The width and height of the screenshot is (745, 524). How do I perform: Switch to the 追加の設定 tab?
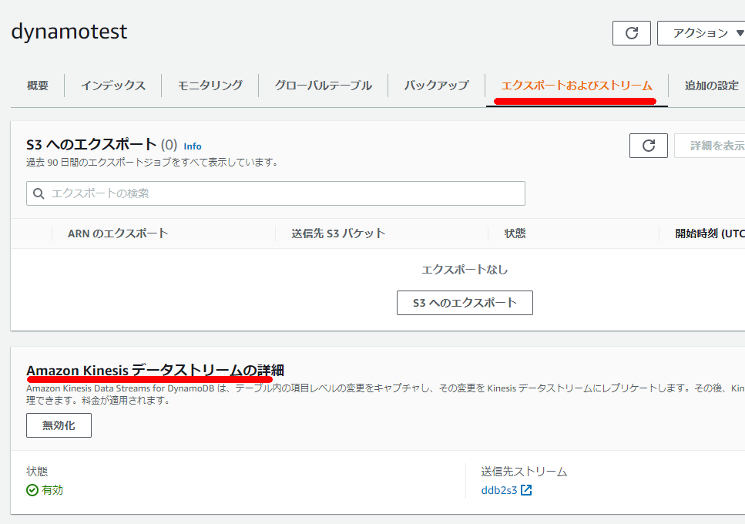tap(711, 86)
